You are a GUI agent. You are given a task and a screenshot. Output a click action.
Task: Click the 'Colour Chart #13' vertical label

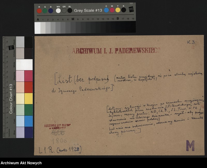[x=11, y=99]
